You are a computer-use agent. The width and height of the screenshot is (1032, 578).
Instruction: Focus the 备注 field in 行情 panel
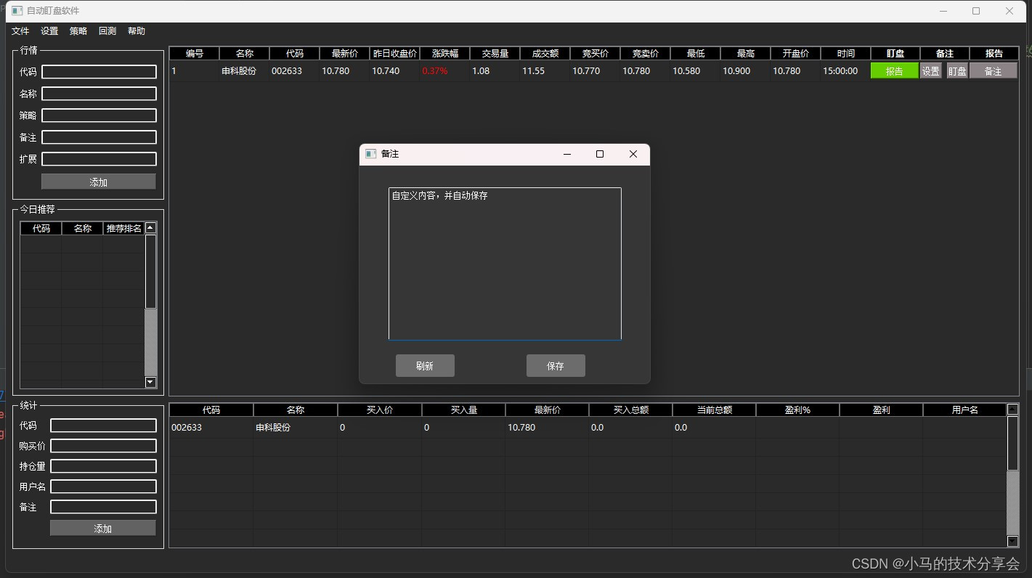99,137
